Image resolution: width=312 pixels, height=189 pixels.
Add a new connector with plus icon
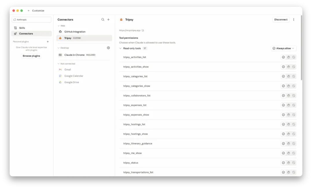pyautogui.click(x=108, y=19)
